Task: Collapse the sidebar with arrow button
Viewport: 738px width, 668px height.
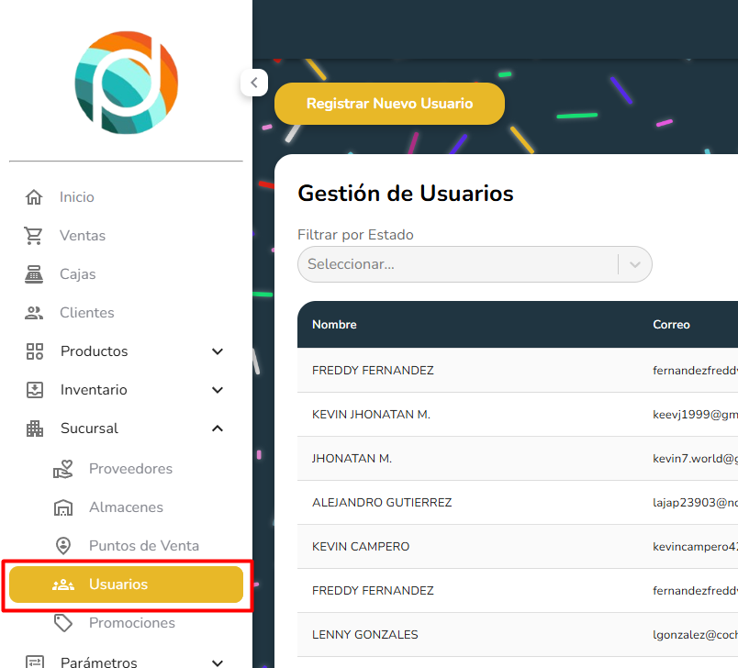Action: pyautogui.click(x=253, y=83)
